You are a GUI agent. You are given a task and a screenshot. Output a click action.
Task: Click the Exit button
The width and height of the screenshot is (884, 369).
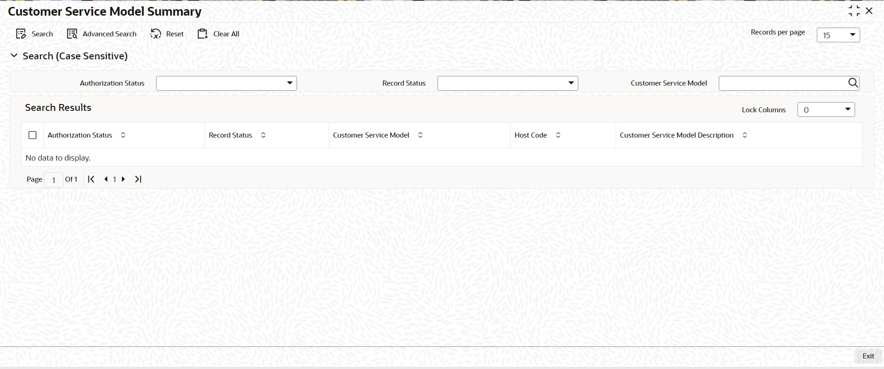868,356
